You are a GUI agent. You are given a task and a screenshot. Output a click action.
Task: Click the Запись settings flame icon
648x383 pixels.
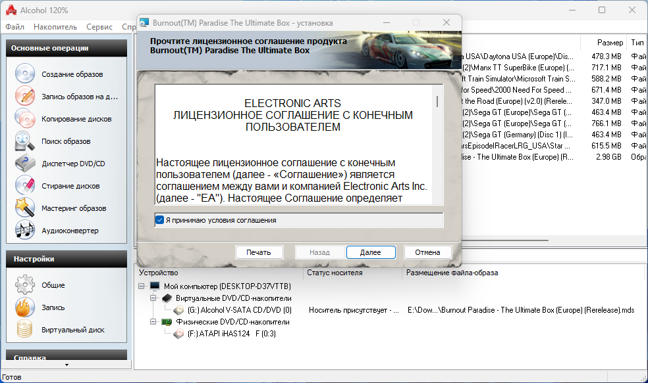[25, 307]
